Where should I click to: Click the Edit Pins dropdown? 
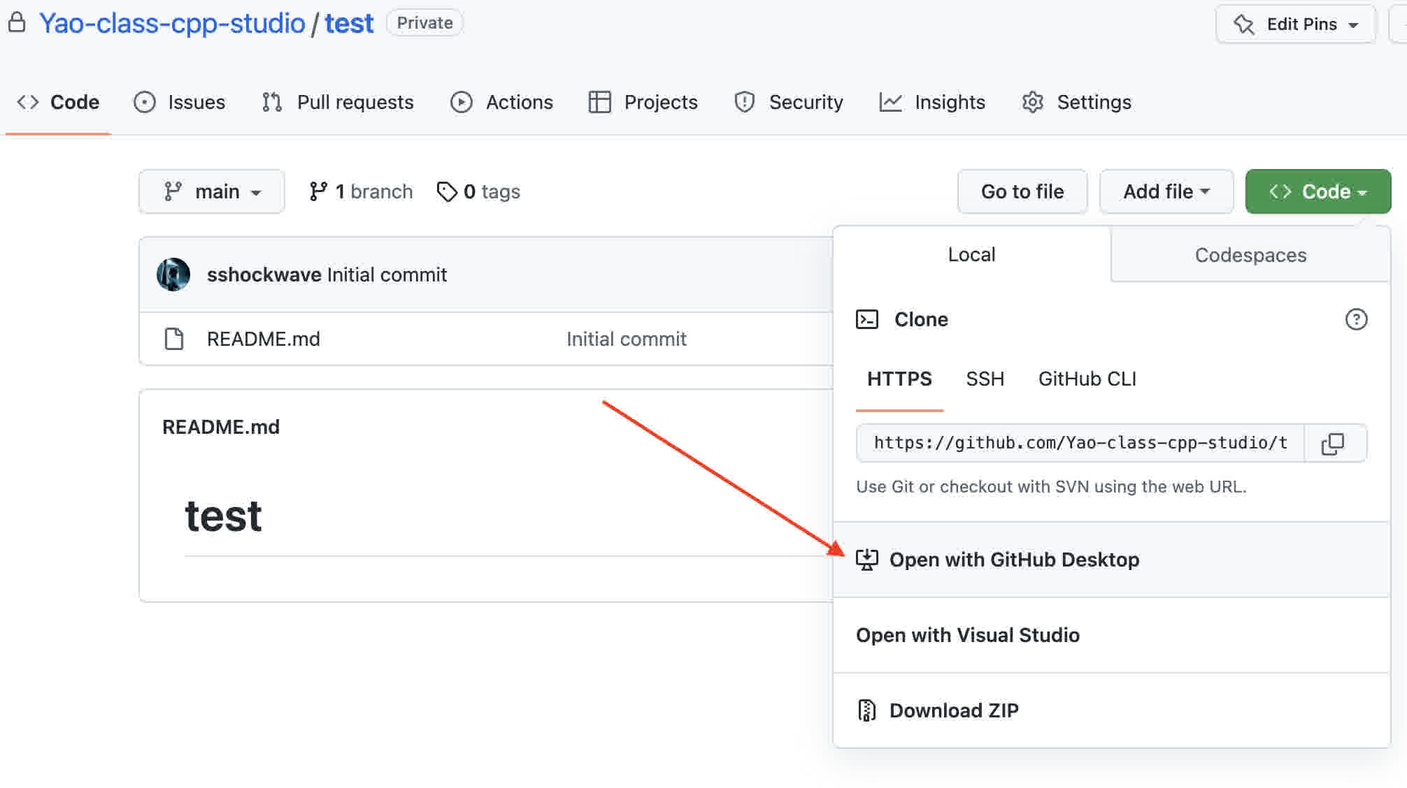tap(1296, 24)
